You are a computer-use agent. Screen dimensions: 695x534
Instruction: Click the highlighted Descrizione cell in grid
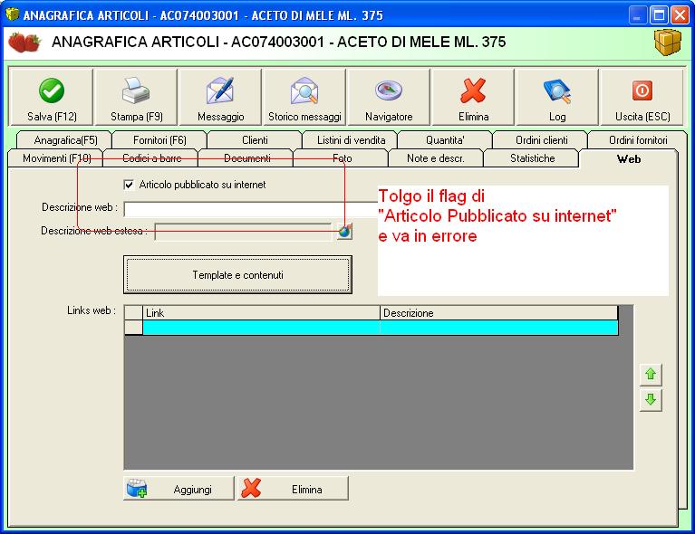point(498,328)
